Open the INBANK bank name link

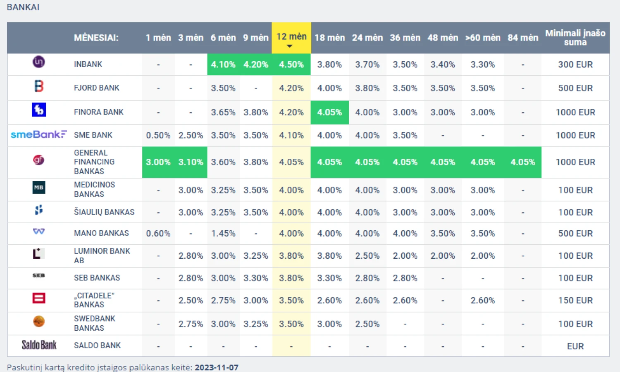tap(88, 64)
